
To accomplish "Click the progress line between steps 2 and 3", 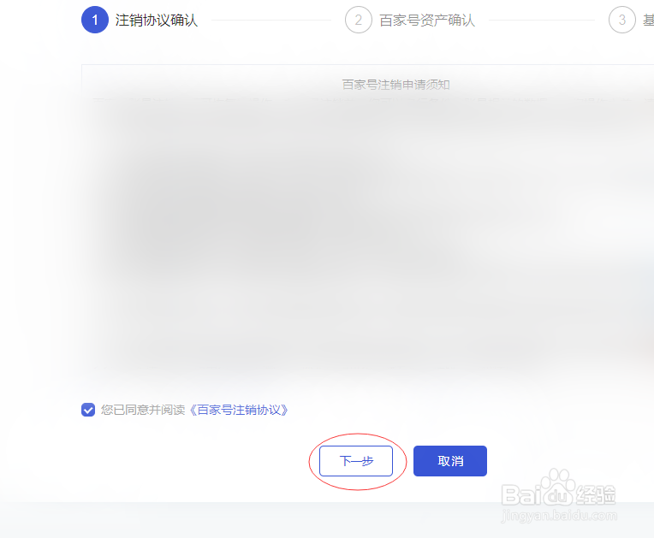I will coord(542,20).
